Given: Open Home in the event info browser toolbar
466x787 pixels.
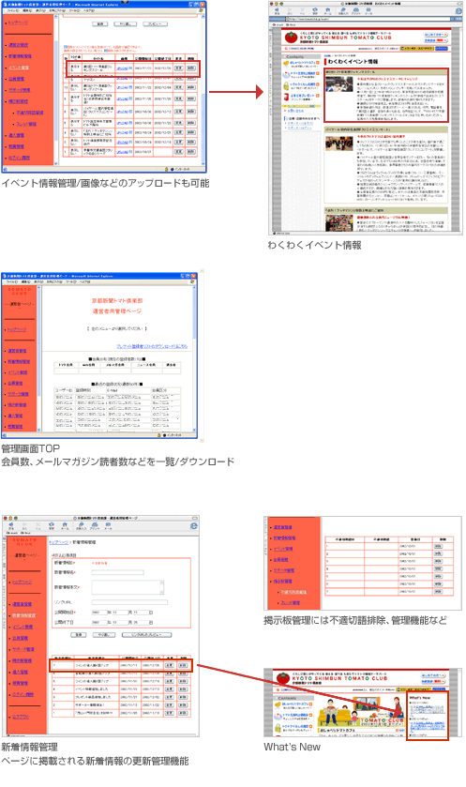Looking at the screenshot, I should tap(328, 10).
